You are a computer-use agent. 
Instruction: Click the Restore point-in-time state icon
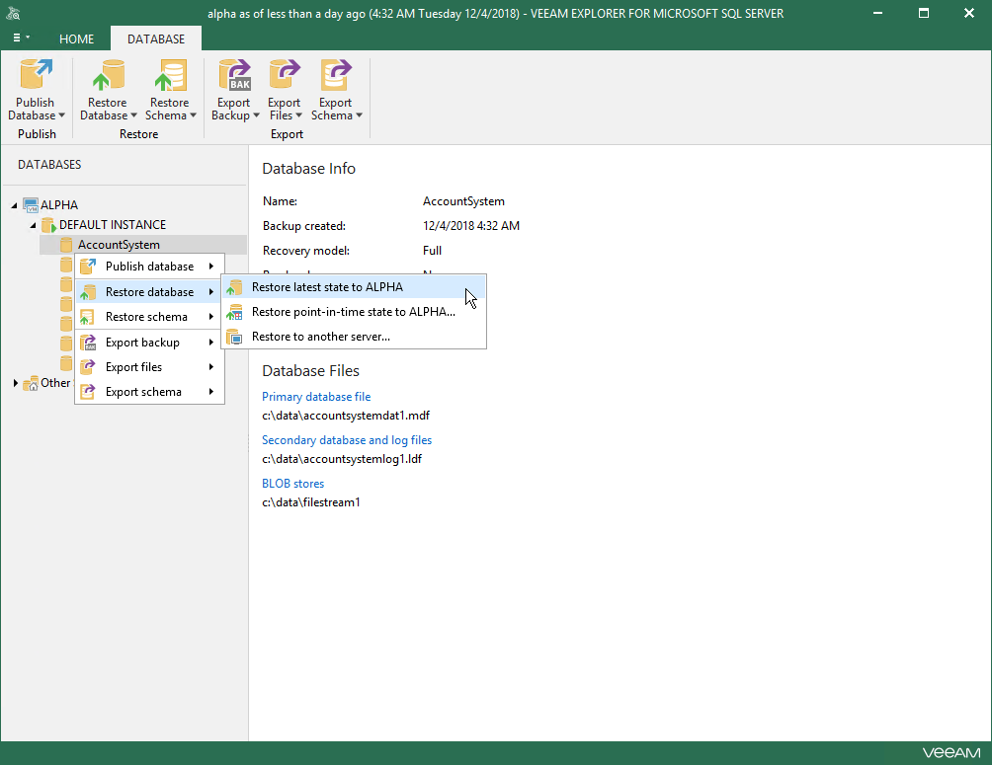(235, 312)
